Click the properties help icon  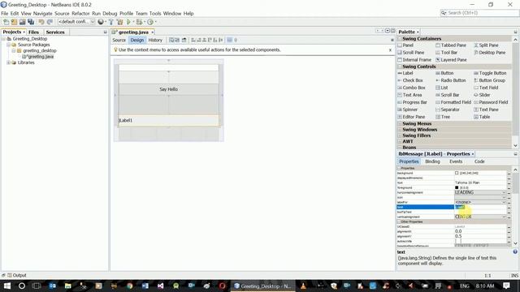tap(515, 252)
